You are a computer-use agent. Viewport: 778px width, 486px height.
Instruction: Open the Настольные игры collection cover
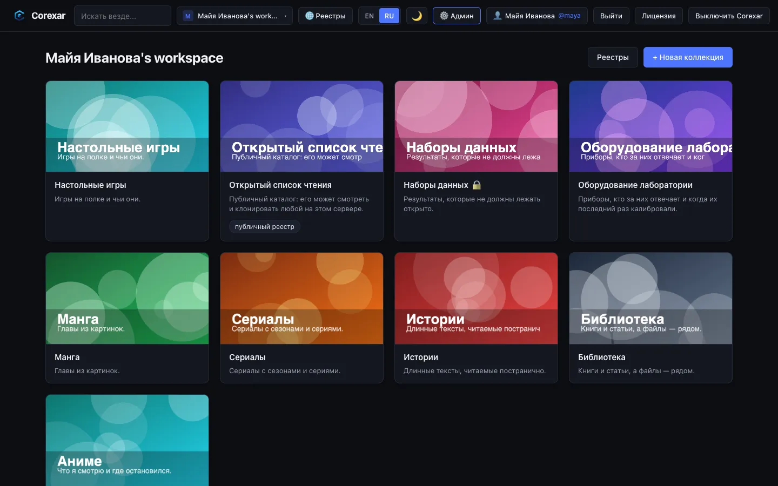[x=127, y=126]
